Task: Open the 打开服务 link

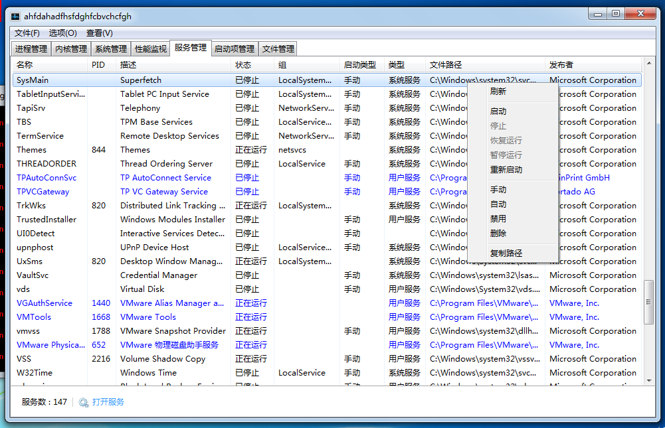Action: pos(108,401)
